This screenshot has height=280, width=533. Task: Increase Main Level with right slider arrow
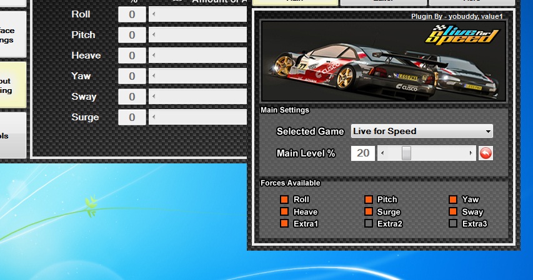[471, 153]
